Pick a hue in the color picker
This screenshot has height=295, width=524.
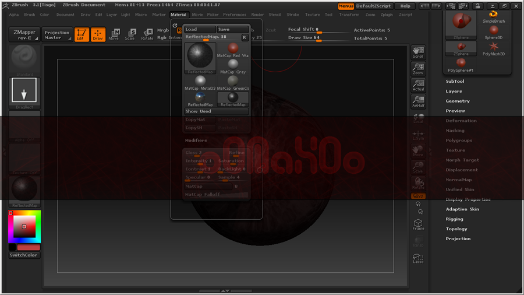pos(24,226)
